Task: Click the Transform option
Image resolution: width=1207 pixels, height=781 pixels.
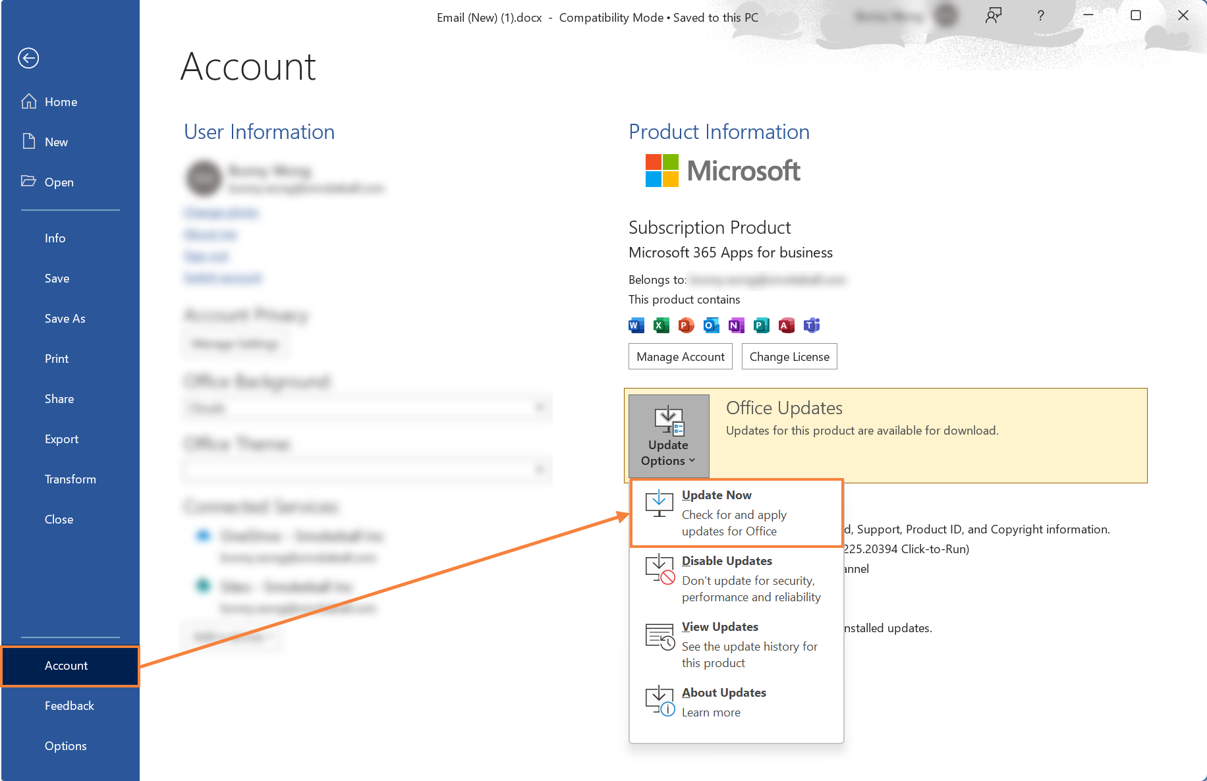Action: click(x=70, y=479)
